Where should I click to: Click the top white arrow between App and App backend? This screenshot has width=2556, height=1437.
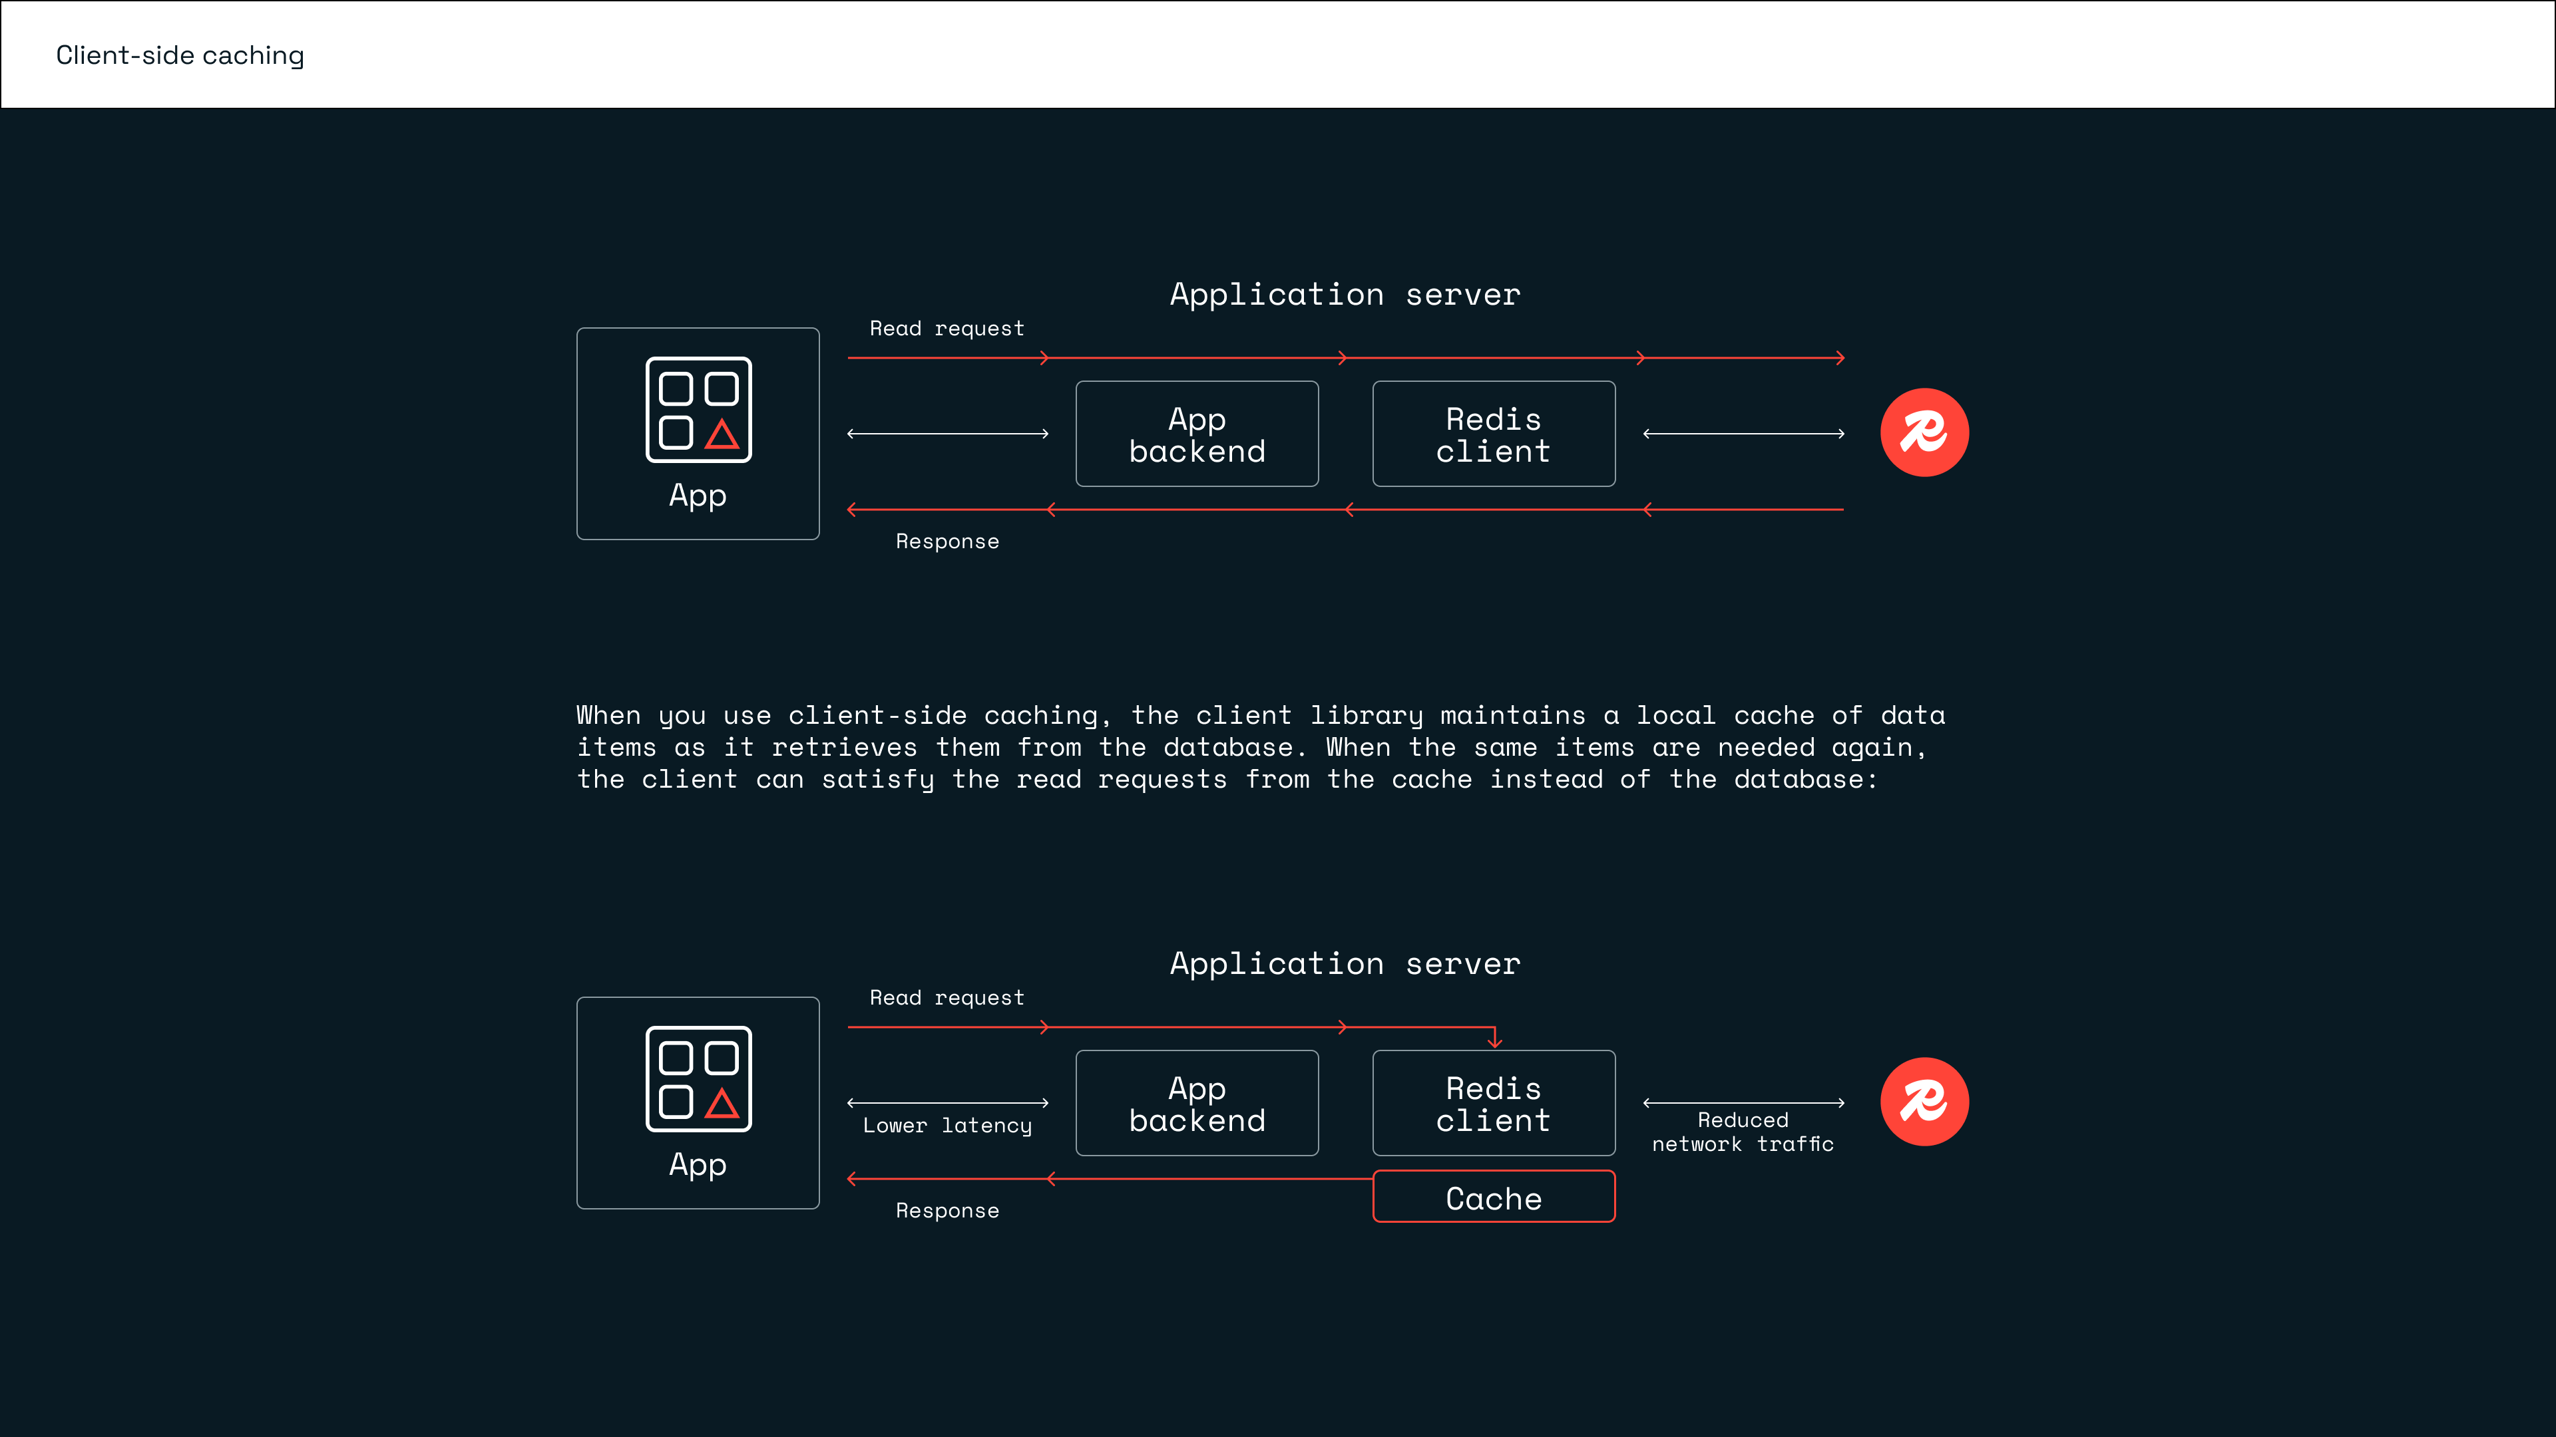[948, 433]
